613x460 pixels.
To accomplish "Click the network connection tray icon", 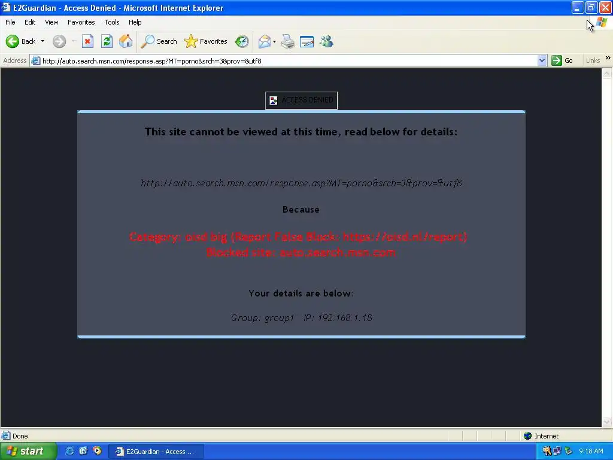I will point(557,451).
